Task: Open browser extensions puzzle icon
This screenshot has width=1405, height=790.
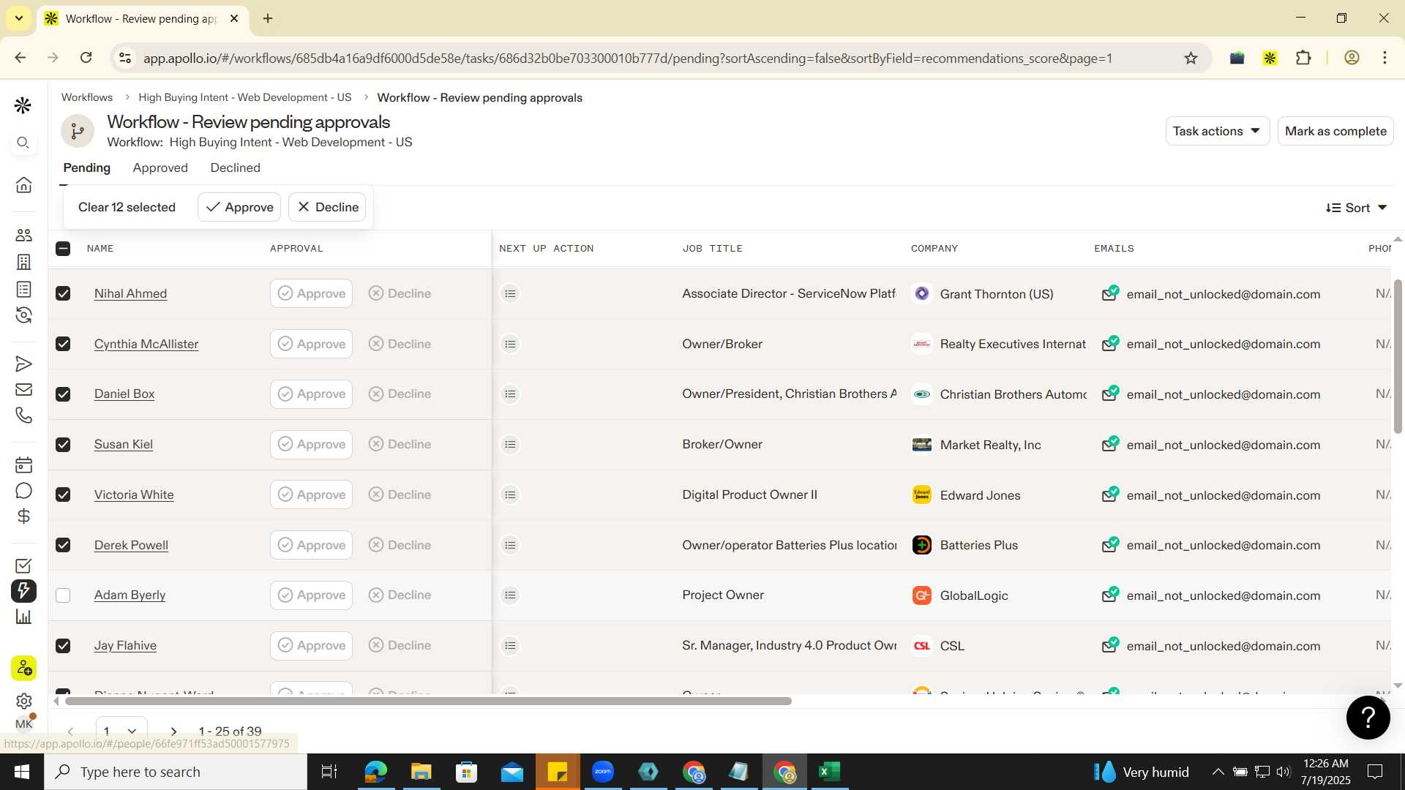Action: click(x=1303, y=58)
